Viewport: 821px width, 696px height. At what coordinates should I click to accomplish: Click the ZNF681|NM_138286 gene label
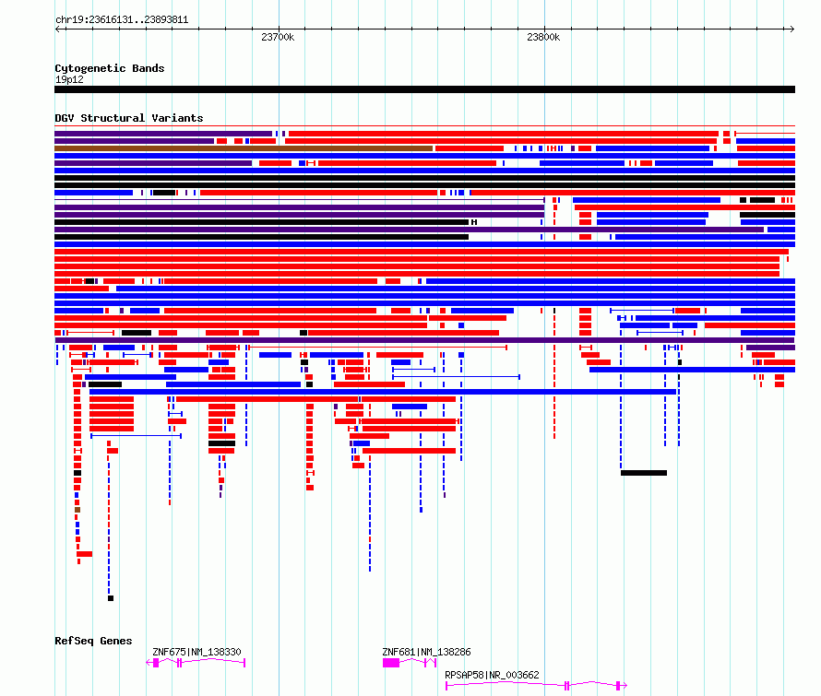[426, 652]
